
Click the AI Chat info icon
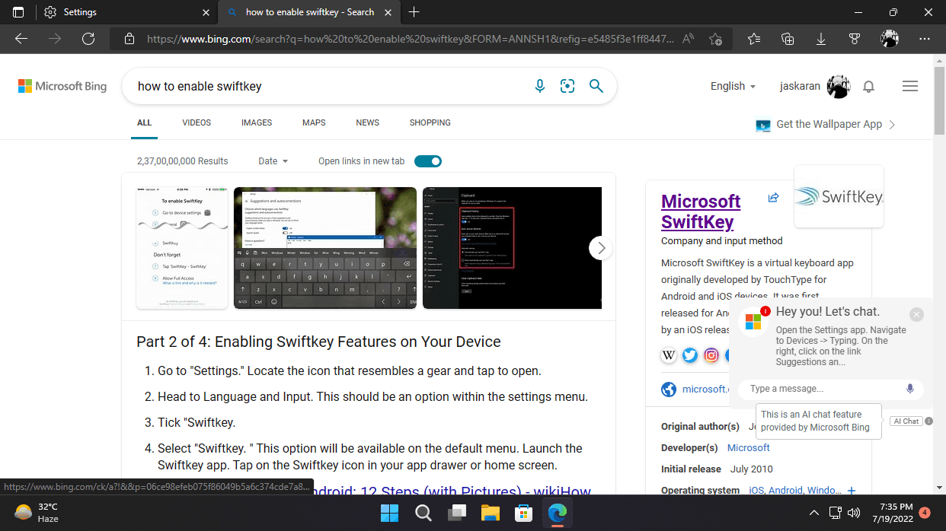(x=929, y=421)
